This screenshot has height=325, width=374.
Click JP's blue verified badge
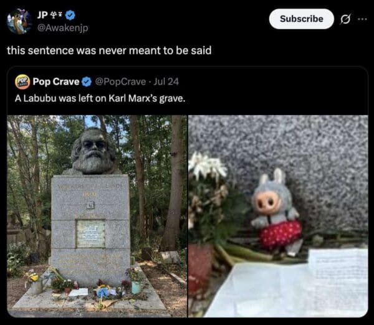(70, 15)
